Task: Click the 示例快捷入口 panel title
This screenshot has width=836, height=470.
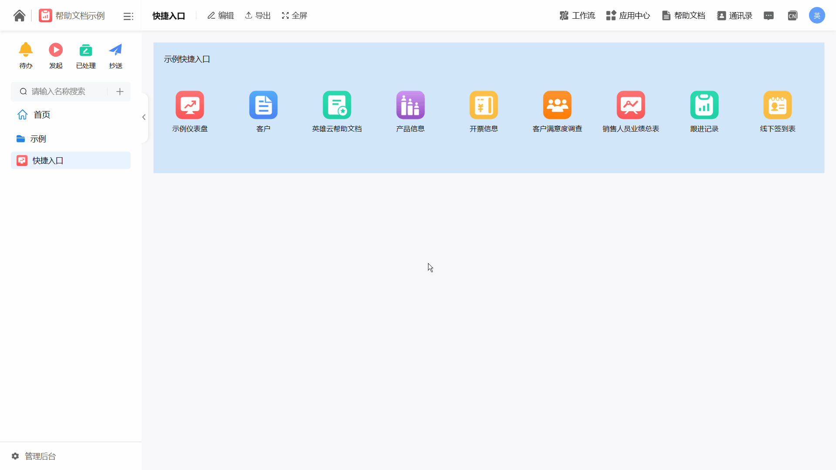Action: [x=187, y=59]
